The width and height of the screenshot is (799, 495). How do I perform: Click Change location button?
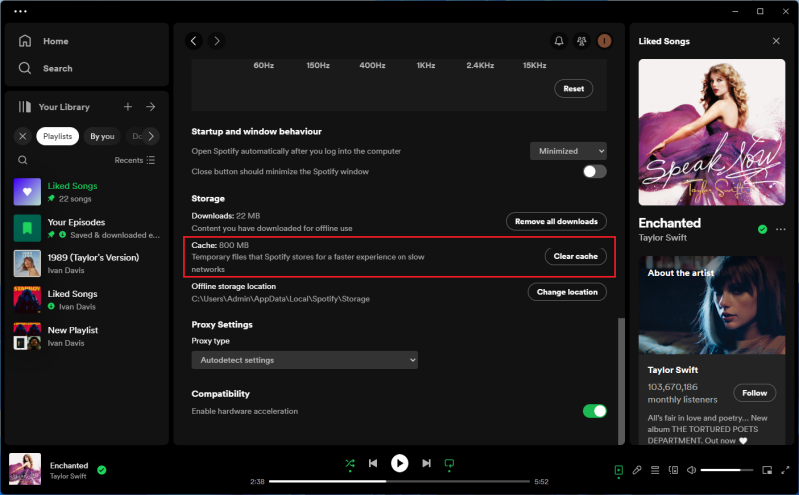(567, 292)
